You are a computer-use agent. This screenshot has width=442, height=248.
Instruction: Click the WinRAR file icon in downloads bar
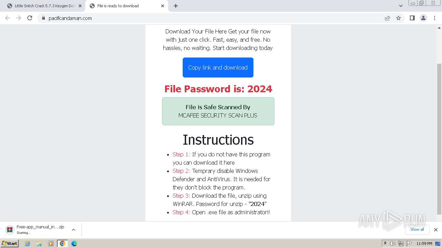coord(10,230)
